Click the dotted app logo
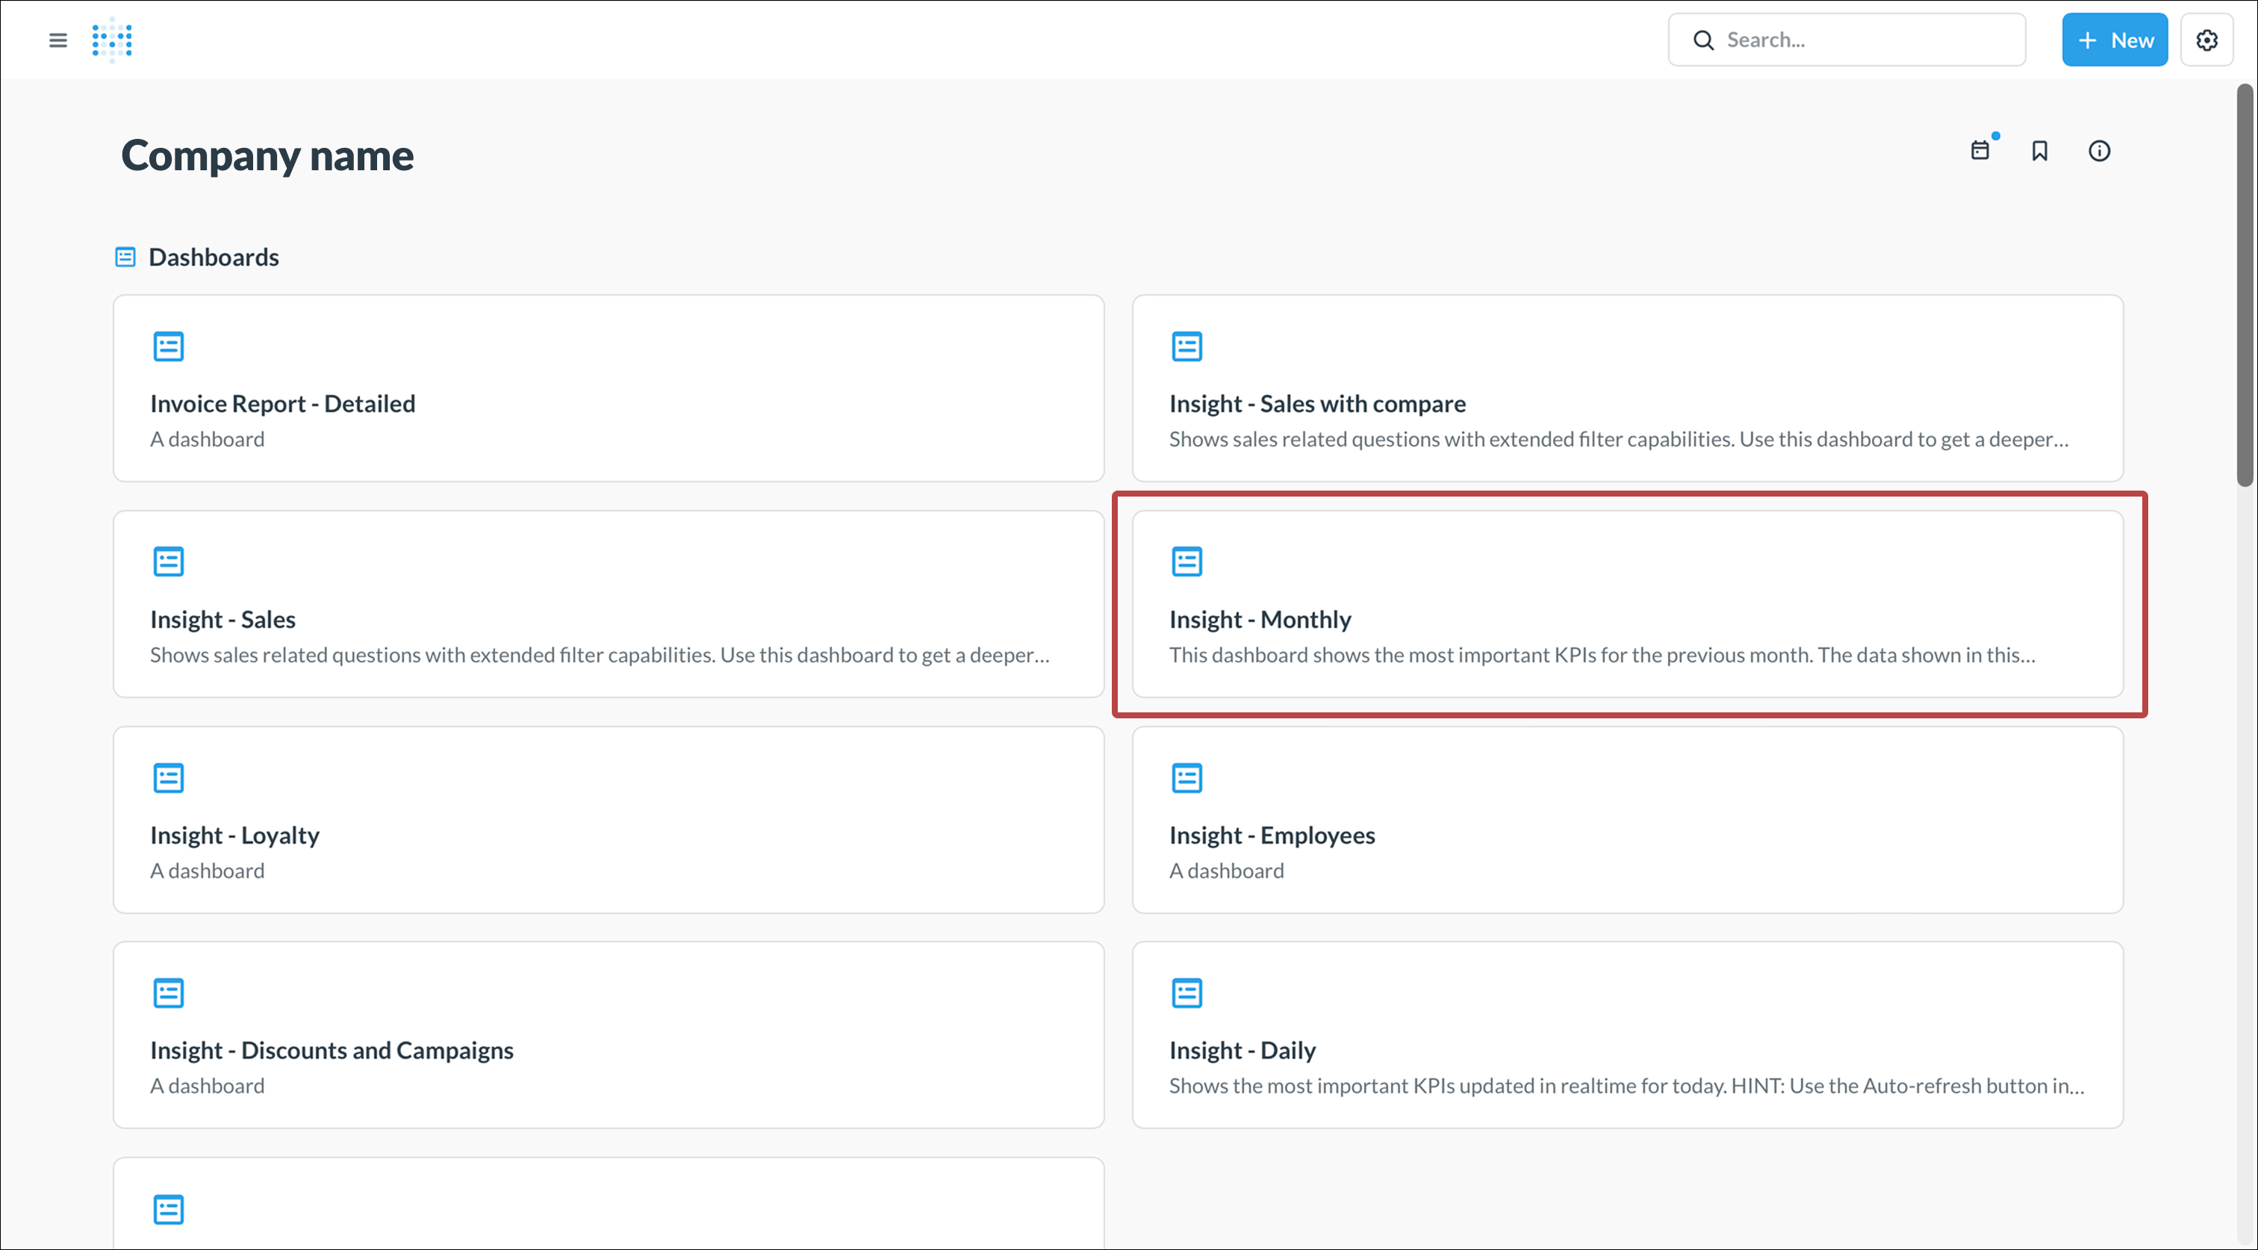This screenshot has height=1250, width=2258. [x=112, y=40]
